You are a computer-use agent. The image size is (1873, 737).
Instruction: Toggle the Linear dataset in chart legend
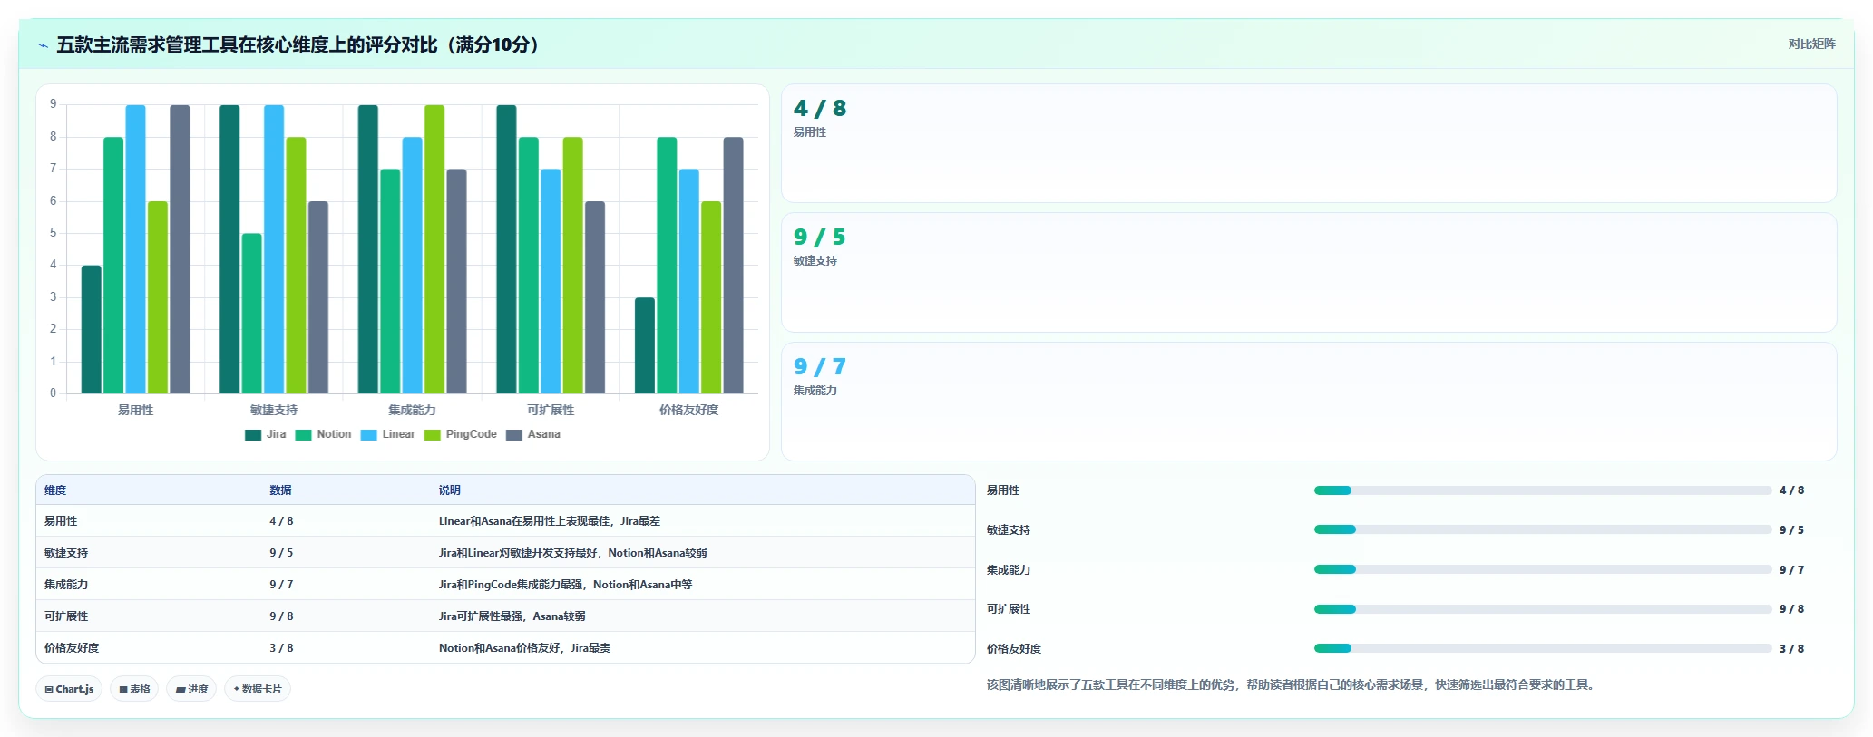click(x=387, y=434)
